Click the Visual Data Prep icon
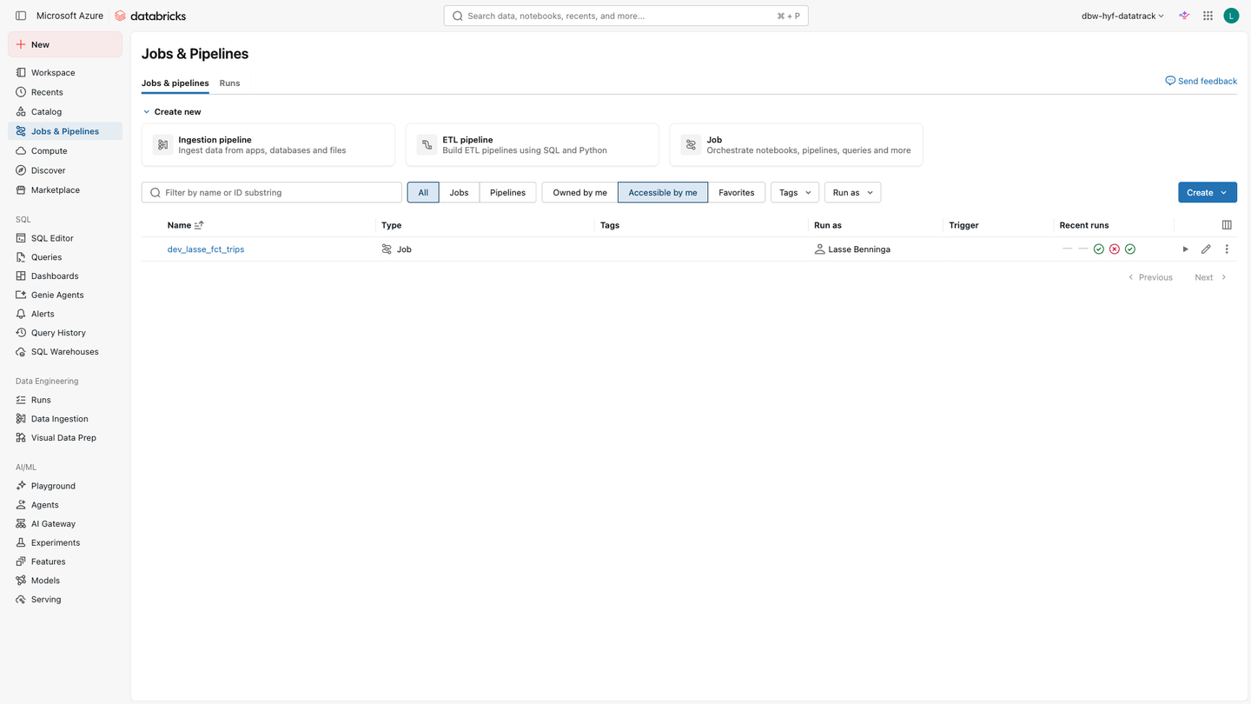This screenshot has height=704, width=1251. click(x=21, y=438)
